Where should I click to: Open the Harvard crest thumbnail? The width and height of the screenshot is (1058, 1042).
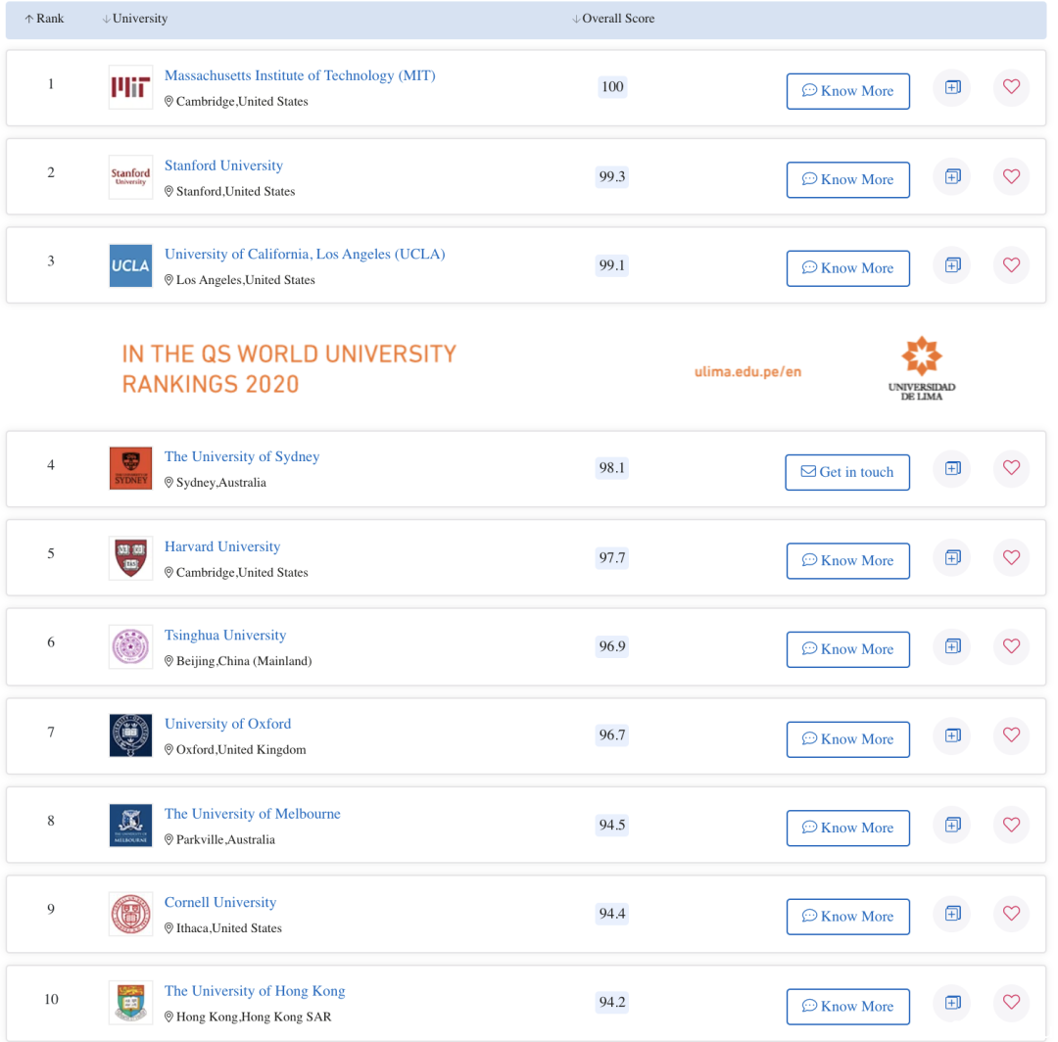tap(130, 558)
